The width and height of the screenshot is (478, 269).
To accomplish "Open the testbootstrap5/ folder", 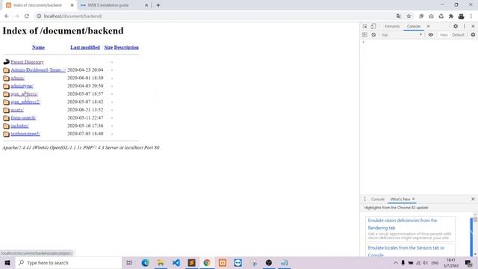I will (25, 134).
